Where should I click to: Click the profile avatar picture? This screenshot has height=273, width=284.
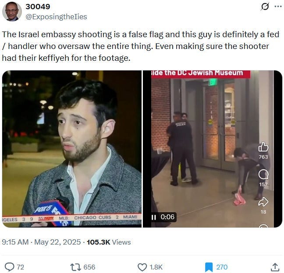coord(12,11)
